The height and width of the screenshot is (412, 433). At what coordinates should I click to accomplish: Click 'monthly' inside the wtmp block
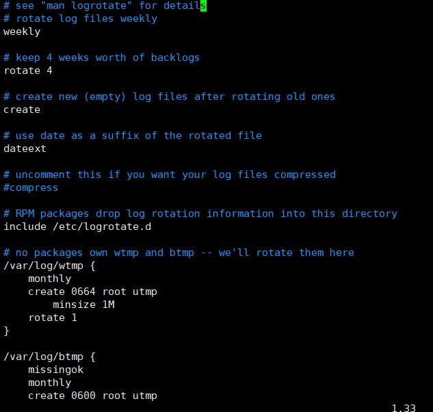[x=50, y=279]
